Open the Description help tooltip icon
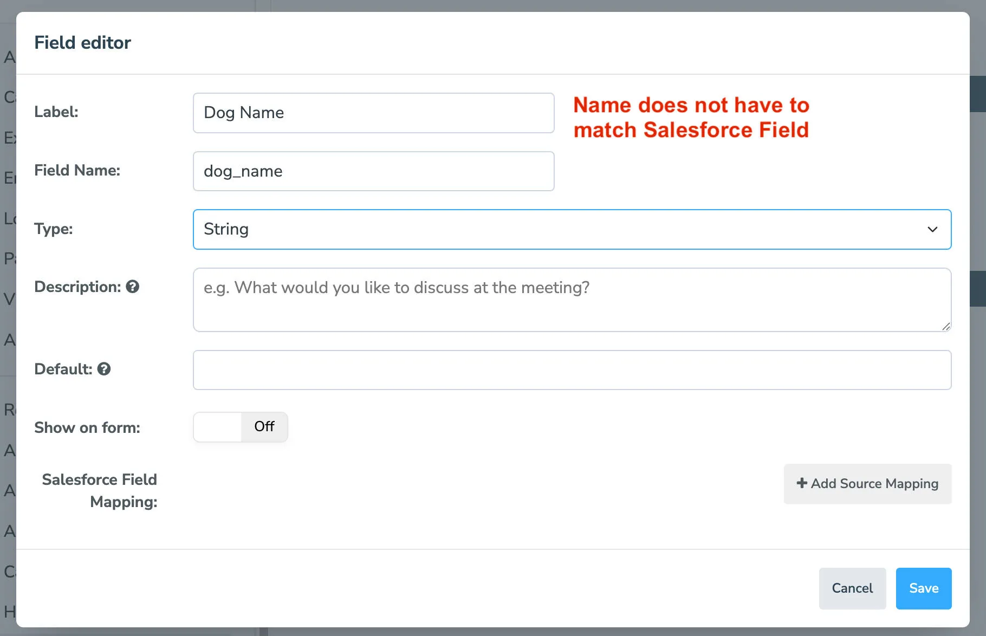The height and width of the screenshot is (636, 986). 133,287
